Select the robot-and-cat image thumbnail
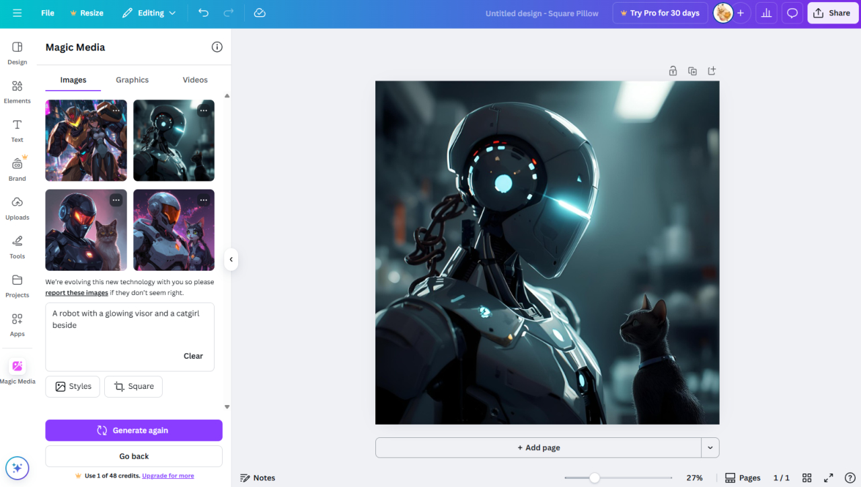The height and width of the screenshot is (487, 861). pyautogui.click(x=85, y=230)
